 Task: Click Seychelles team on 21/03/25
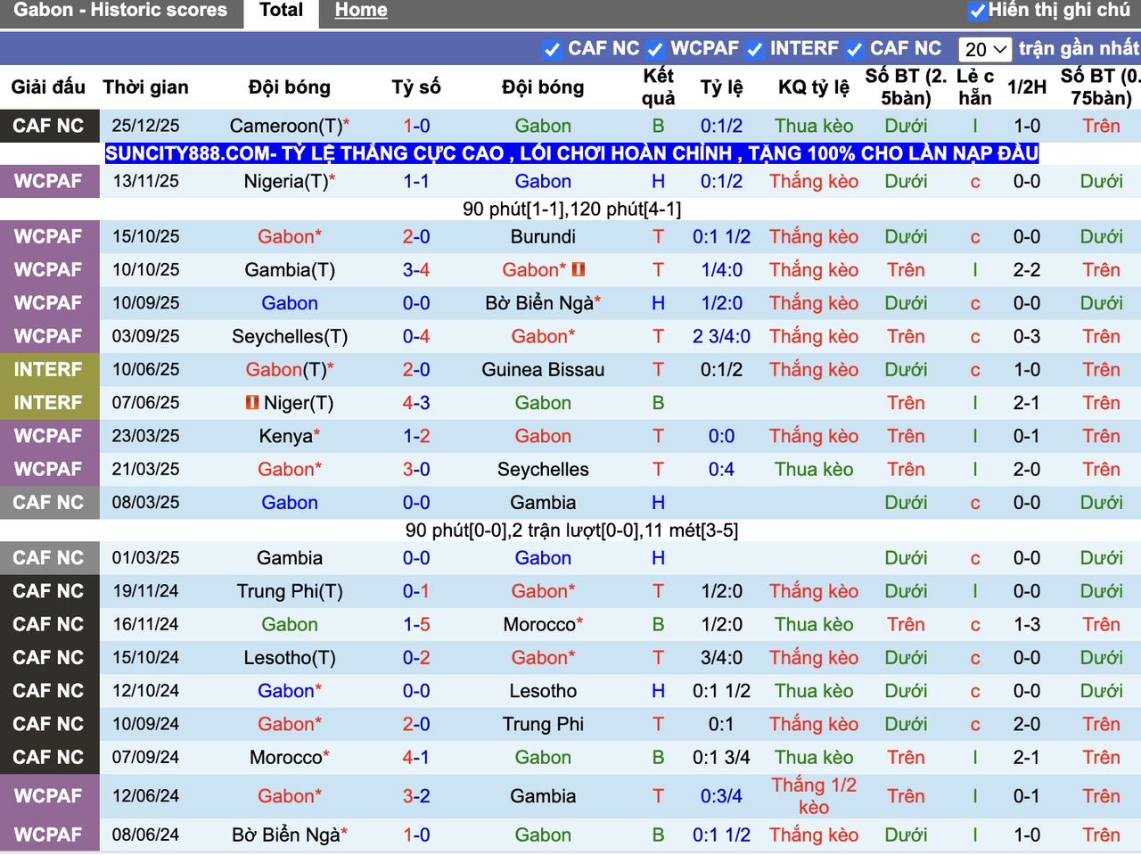coord(543,469)
